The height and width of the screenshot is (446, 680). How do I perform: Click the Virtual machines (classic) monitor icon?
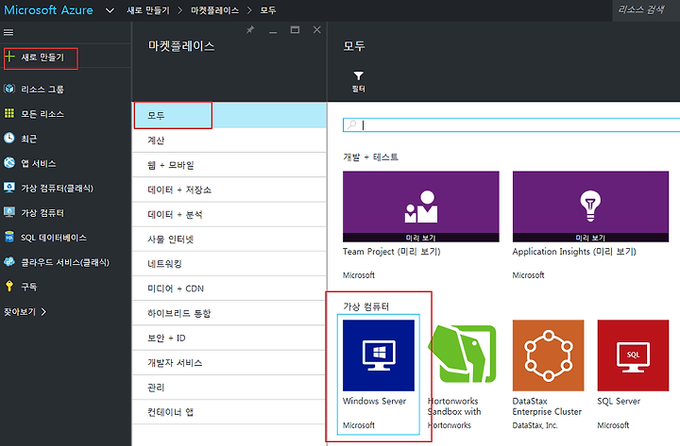pos(9,188)
